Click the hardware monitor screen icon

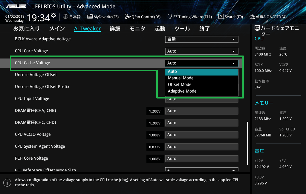coord(257,28)
